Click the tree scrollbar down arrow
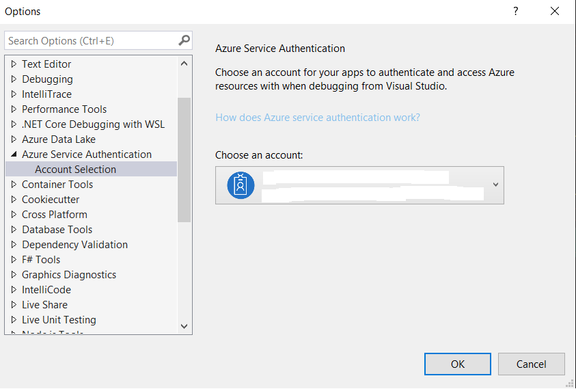The width and height of the screenshot is (576, 389). click(184, 326)
